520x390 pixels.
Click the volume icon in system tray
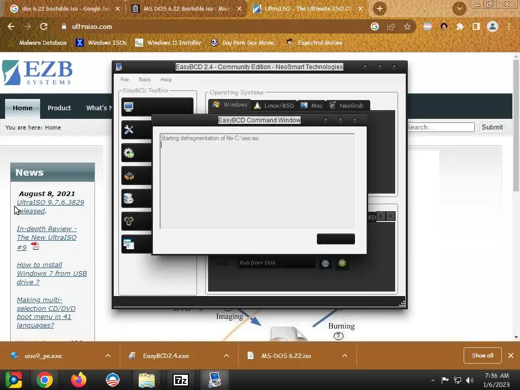click(x=470, y=380)
